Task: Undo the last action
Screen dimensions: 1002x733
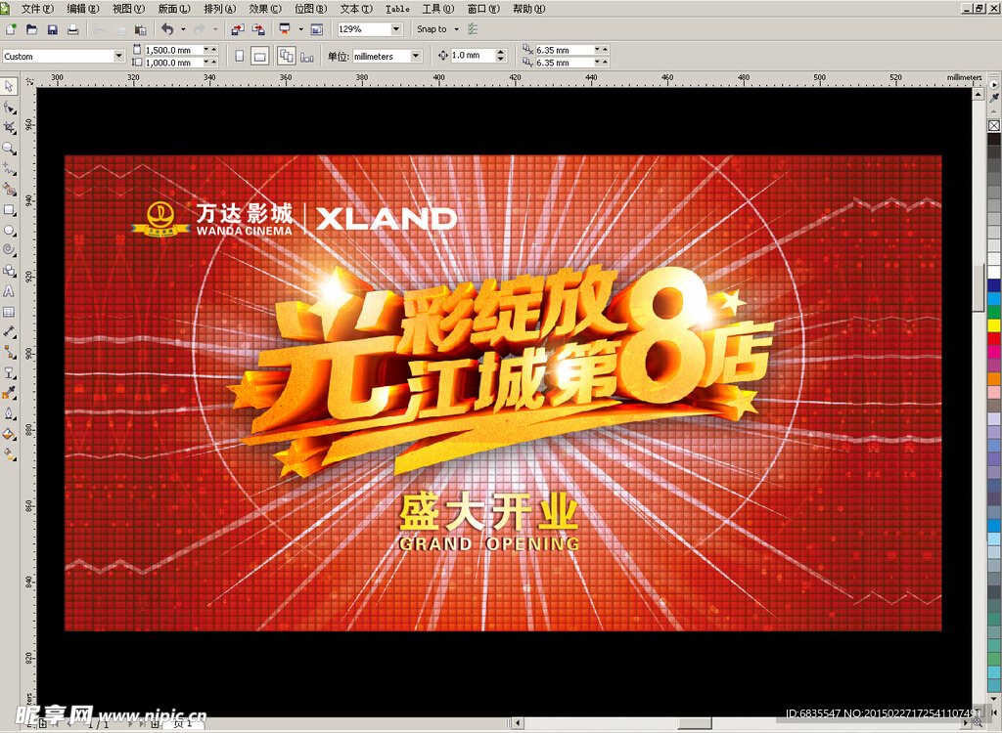Action: click(167, 29)
